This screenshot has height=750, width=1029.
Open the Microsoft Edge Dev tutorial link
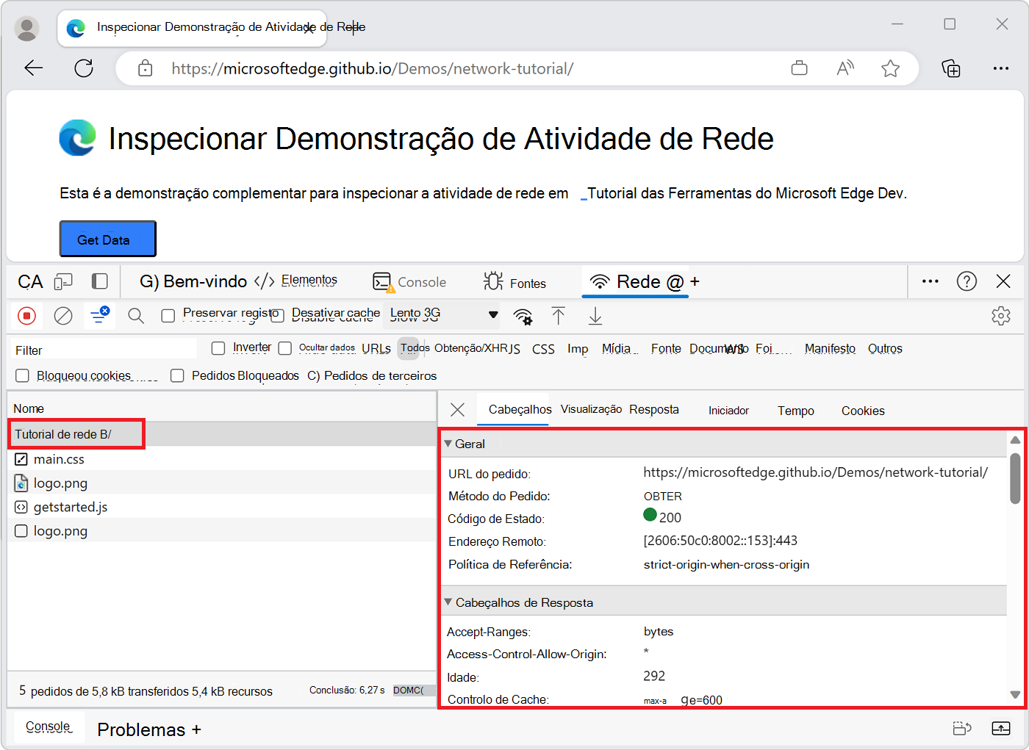point(742,193)
